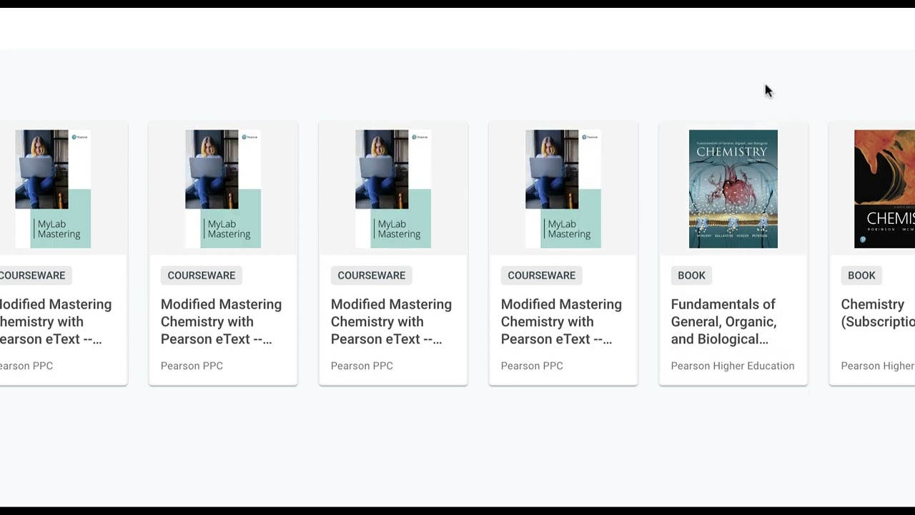Click the BOOK badge on Chemistry (Subscription) card
Viewport: 915px width, 515px height.
pyautogui.click(x=861, y=275)
